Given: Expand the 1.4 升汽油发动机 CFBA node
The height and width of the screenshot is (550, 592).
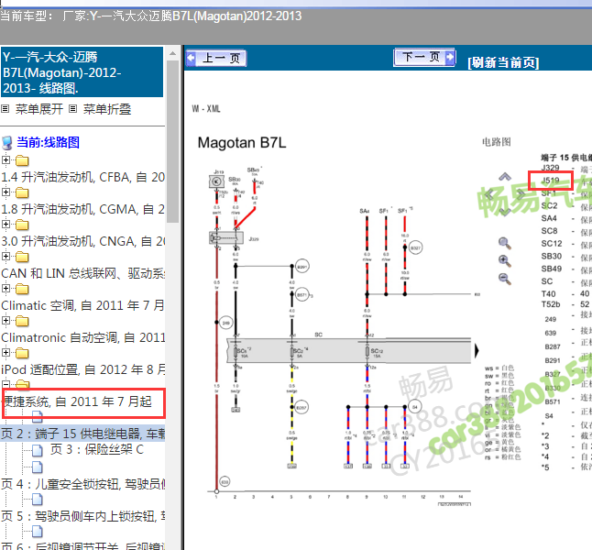Looking at the screenshot, I should (x=5, y=160).
